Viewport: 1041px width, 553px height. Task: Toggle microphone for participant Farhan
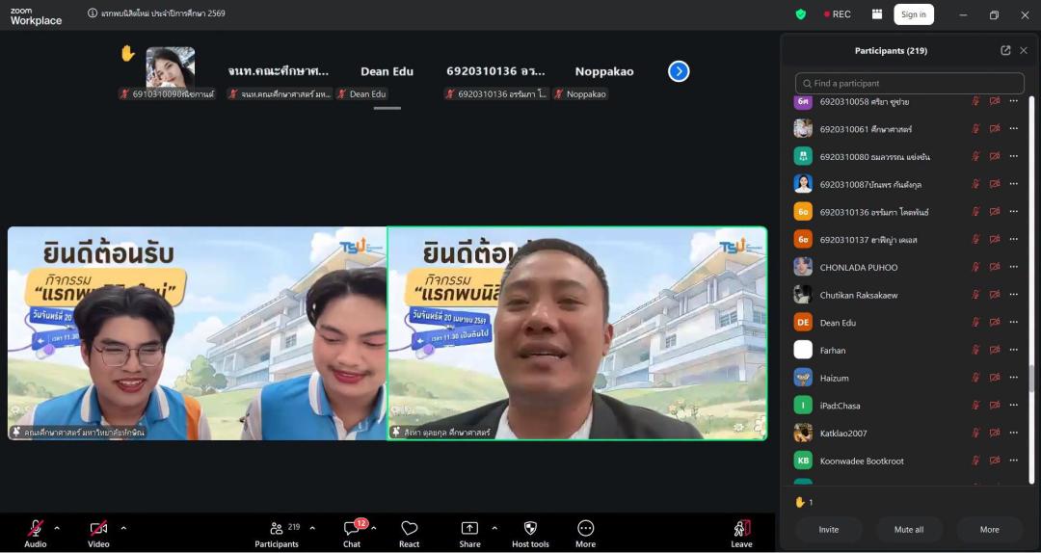(975, 351)
